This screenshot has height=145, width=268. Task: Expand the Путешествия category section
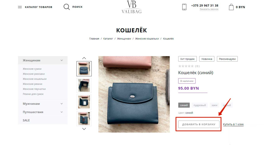[x=43, y=112]
